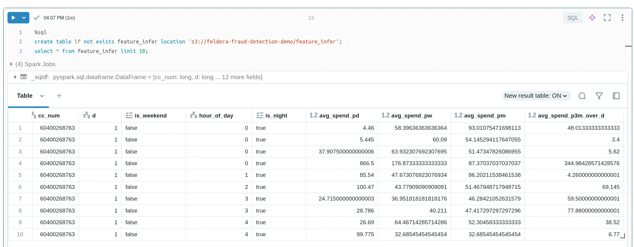Click cell value 99.775 in row 10
The height and width of the screenshot is (247, 634).
(365, 234)
